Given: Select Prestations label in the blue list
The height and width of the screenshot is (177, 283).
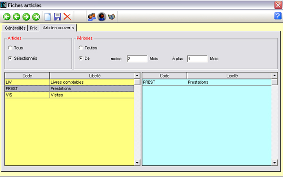Looking at the screenshot, I should (x=229, y=82).
